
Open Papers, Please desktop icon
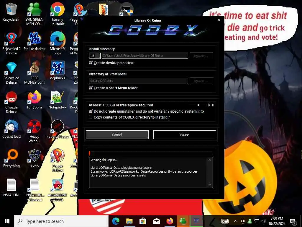point(58,129)
